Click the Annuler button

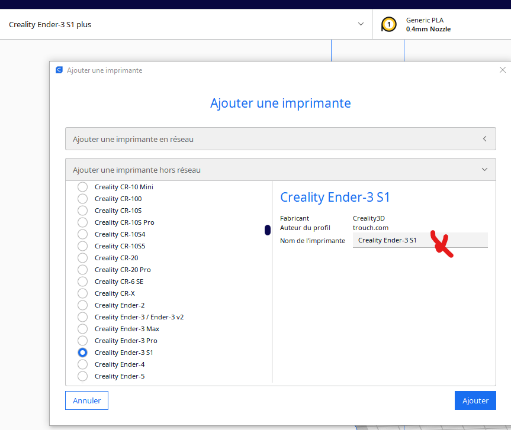(x=86, y=400)
